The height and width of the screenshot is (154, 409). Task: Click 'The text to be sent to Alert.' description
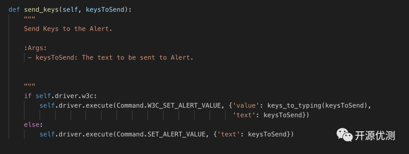tap(137, 57)
